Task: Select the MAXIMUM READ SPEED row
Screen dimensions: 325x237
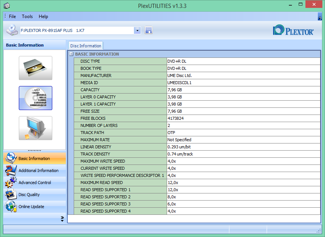Action: point(197,183)
